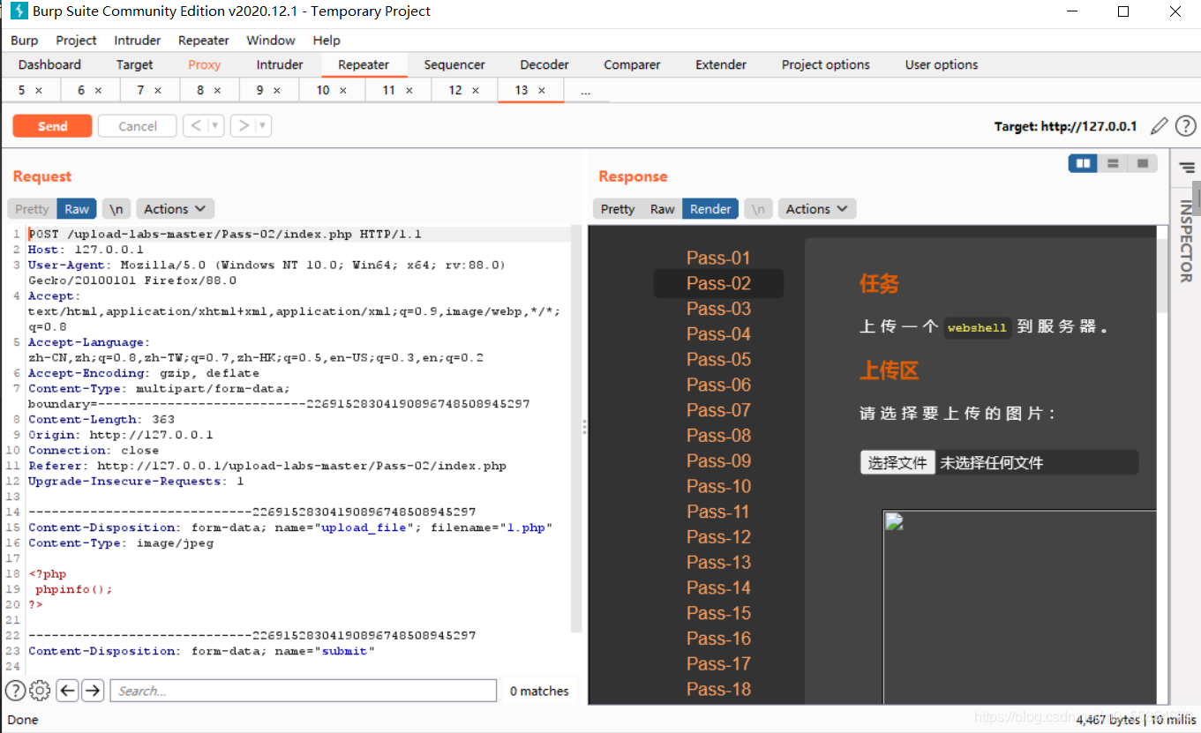Switch response to Pretty view

pyautogui.click(x=618, y=209)
